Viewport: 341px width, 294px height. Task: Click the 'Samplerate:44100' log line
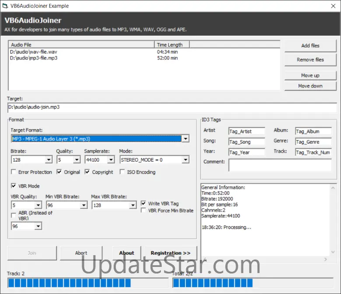220,216
